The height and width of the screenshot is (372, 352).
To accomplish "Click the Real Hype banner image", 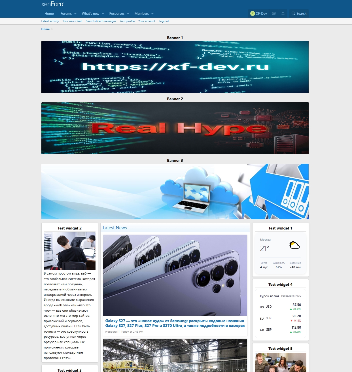I will (175, 128).
